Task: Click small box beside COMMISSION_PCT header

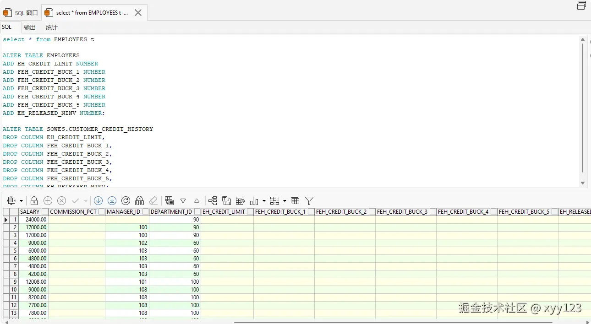Action: (101, 212)
